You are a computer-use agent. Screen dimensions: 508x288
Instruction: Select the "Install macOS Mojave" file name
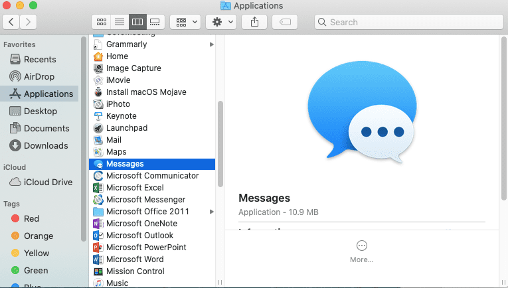pos(147,92)
